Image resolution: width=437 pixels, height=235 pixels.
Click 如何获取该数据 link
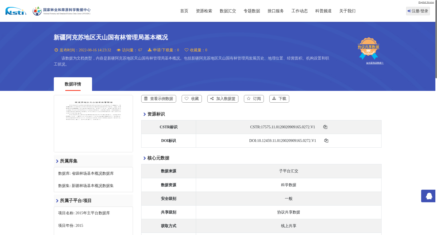[375, 63]
